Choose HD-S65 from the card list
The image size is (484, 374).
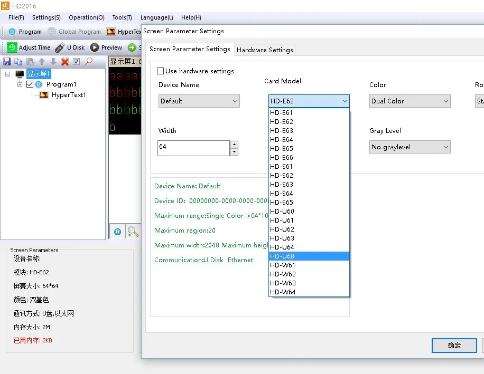(309, 203)
